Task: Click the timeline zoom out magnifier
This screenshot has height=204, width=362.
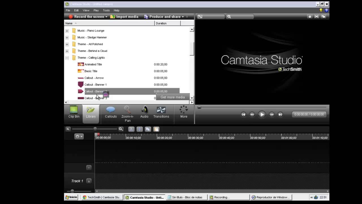Action: pos(68,129)
